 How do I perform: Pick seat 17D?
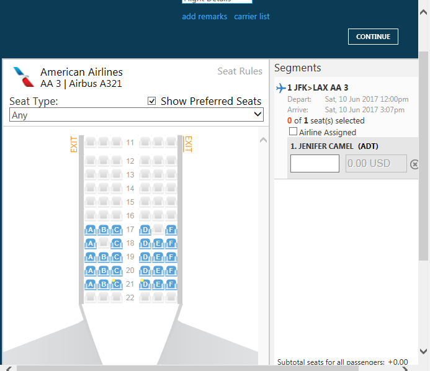(145, 230)
